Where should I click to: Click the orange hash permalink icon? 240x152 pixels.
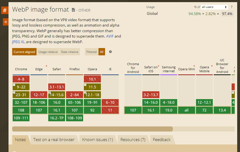coord(5,10)
